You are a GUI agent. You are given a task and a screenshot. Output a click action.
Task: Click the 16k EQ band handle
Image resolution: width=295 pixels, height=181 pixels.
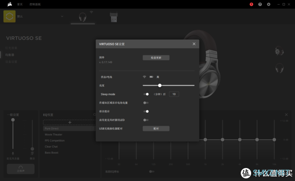point(274,140)
